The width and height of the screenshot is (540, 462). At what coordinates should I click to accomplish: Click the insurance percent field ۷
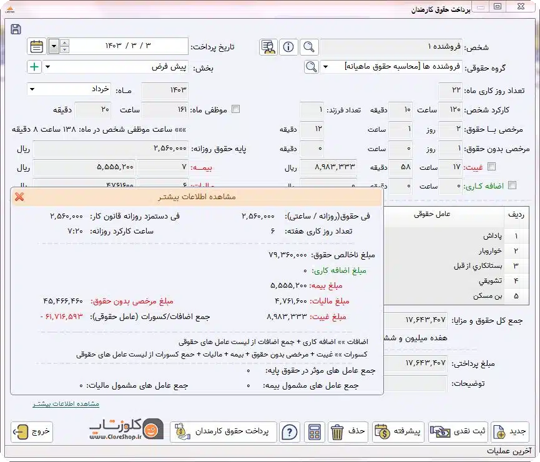[x=162, y=167]
